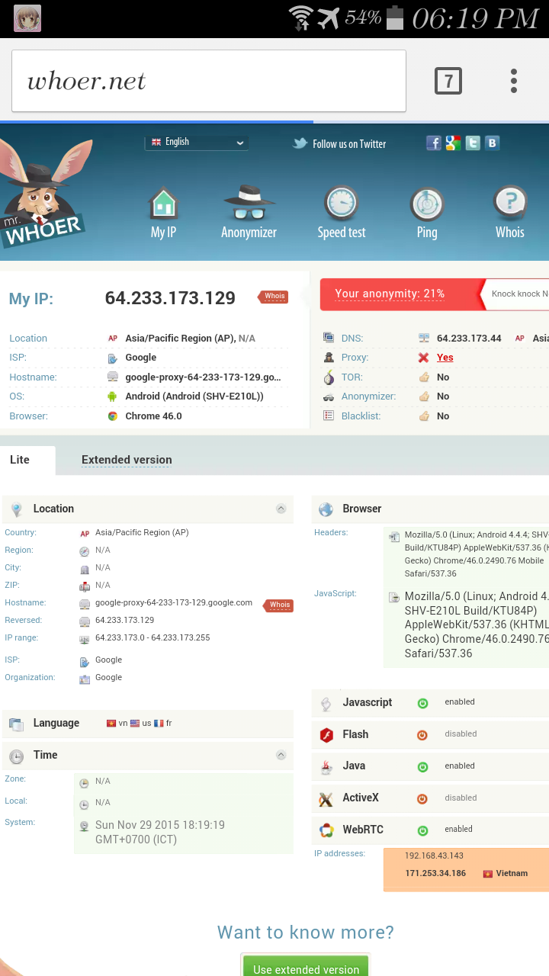Tap the Wi-Fi status bar icon
The image size is (549, 976).
click(x=301, y=18)
